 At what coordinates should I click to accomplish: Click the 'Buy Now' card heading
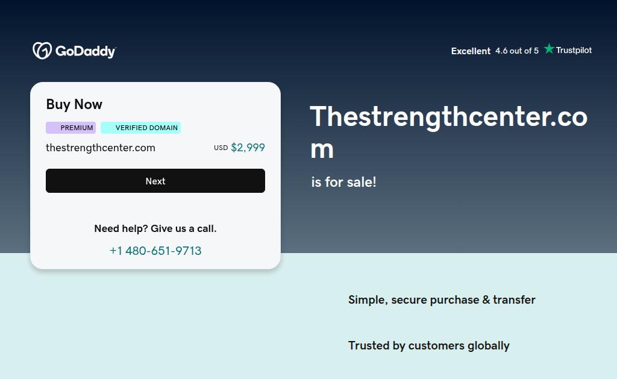point(74,104)
